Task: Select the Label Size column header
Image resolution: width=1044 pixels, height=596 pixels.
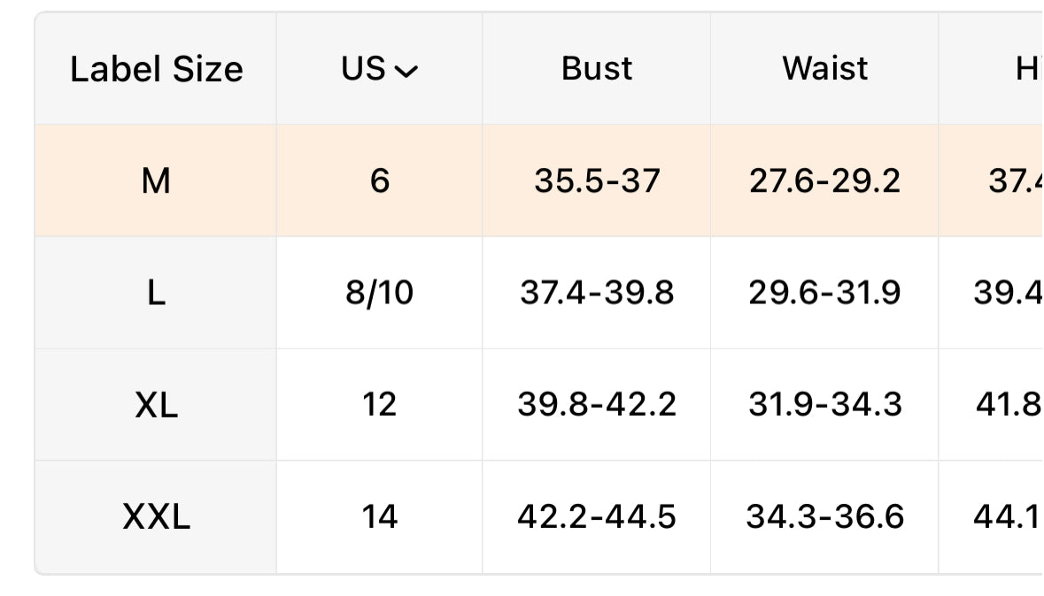Action: [157, 69]
